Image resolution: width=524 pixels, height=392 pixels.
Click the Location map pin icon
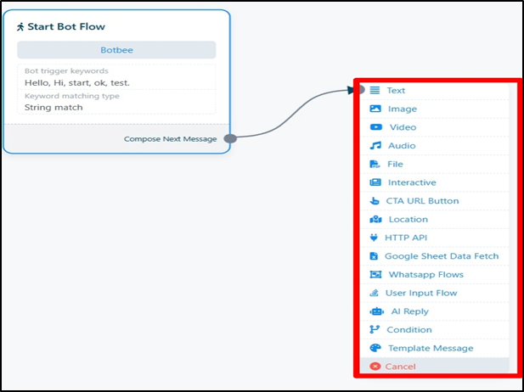(x=375, y=220)
